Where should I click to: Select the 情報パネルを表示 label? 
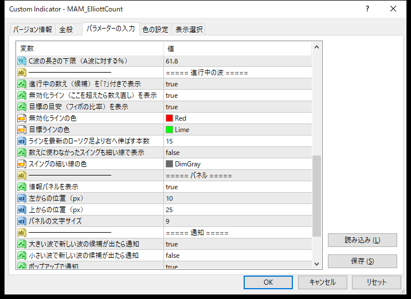(x=53, y=187)
